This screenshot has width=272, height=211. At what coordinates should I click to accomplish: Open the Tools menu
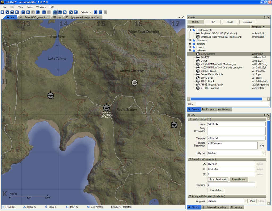click(x=29, y=7)
